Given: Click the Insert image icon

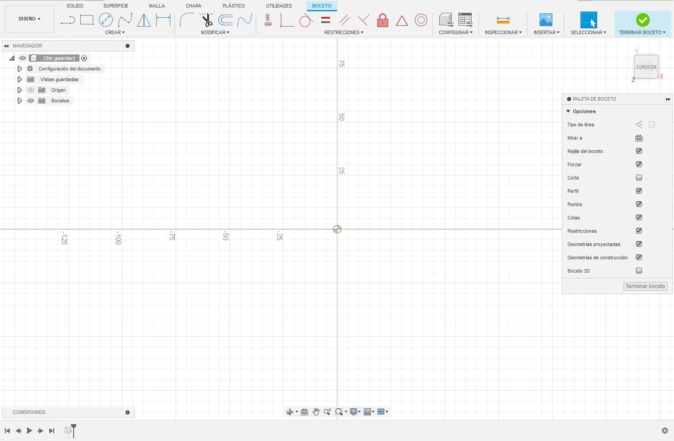Looking at the screenshot, I should click(546, 20).
